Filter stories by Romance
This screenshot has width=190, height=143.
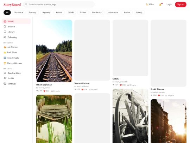[x=19, y=12]
